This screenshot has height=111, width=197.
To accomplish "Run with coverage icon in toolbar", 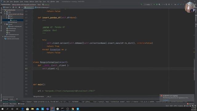I will click(x=159, y=4).
